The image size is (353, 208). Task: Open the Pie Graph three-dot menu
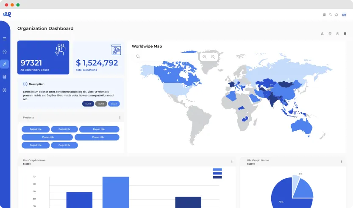[342, 161]
